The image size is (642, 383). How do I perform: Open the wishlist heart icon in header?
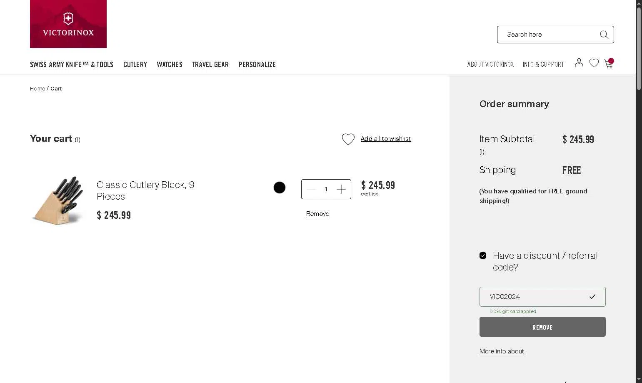point(594,63)
